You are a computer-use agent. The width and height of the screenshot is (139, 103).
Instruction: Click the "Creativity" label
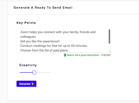[28, 65]
